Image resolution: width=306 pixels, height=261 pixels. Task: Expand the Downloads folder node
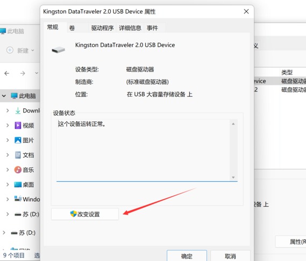8,111
